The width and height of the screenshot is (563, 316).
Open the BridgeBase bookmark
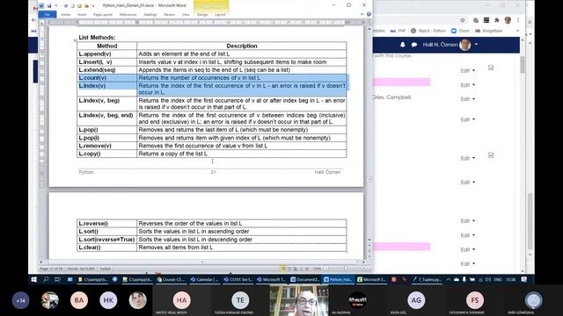coord(488,31)
